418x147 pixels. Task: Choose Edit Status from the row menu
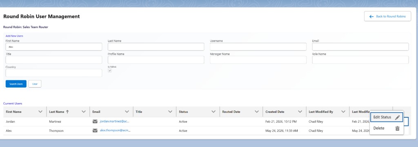pyautogui.click(x=387, y=117)
